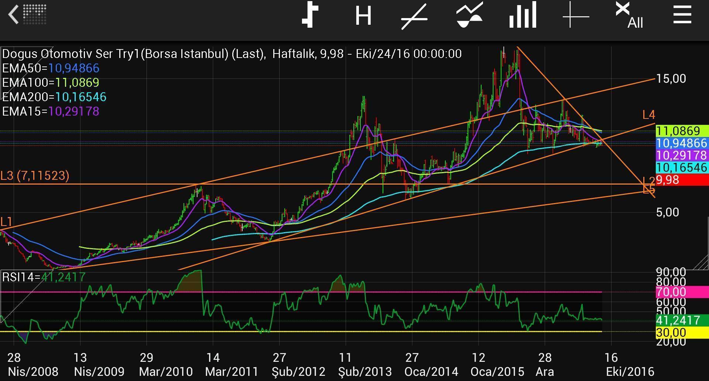
Task: Select the L3 horizontal line label
Action: coord(35,176)
